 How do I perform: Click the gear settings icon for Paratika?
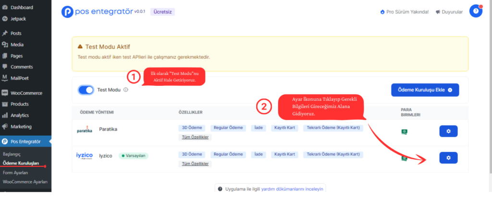[x=448, y=131]
